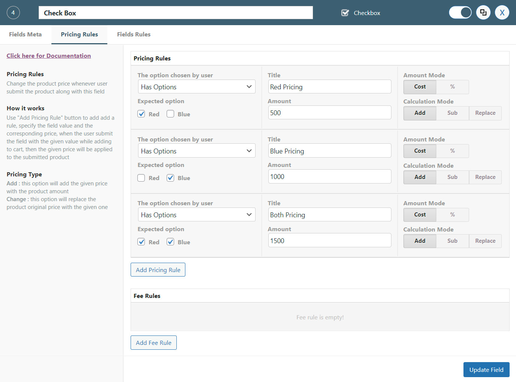Switch to the Fields Meta tab
The image size is (516, 382).
click(x=26, y=35)
